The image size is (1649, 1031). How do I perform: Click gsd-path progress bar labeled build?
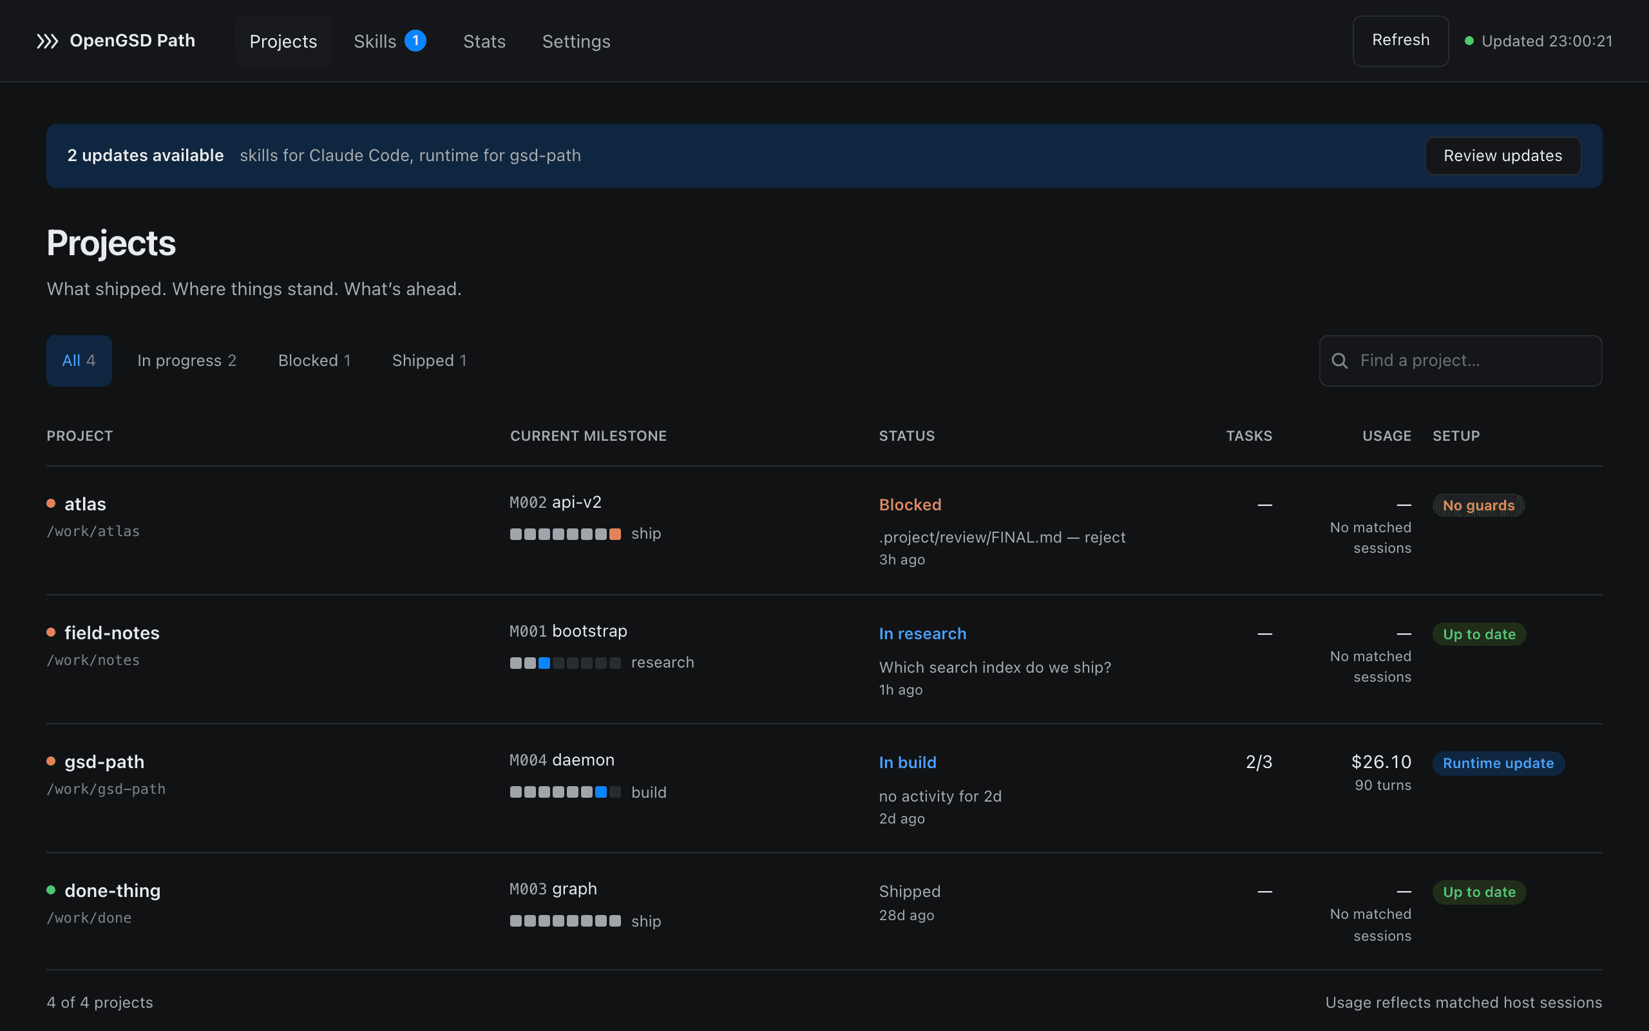565,792
